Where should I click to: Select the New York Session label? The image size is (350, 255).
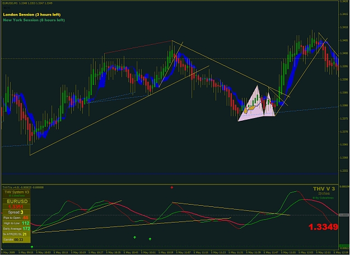34,20
